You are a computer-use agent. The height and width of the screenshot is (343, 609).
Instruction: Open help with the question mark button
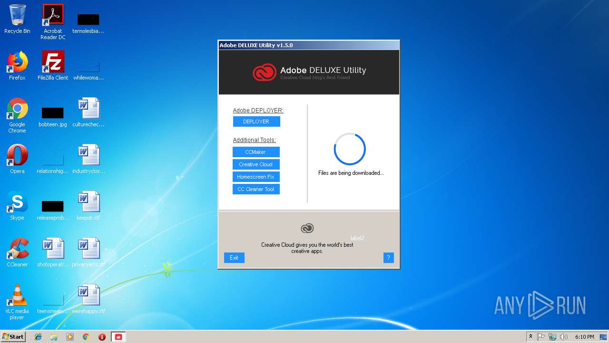(388, 258)
